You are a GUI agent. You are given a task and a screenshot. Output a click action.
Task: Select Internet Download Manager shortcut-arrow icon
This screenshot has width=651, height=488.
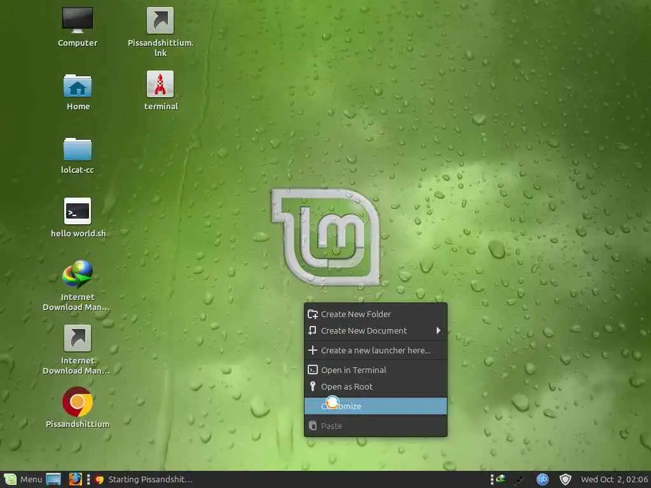pos(77,338)
